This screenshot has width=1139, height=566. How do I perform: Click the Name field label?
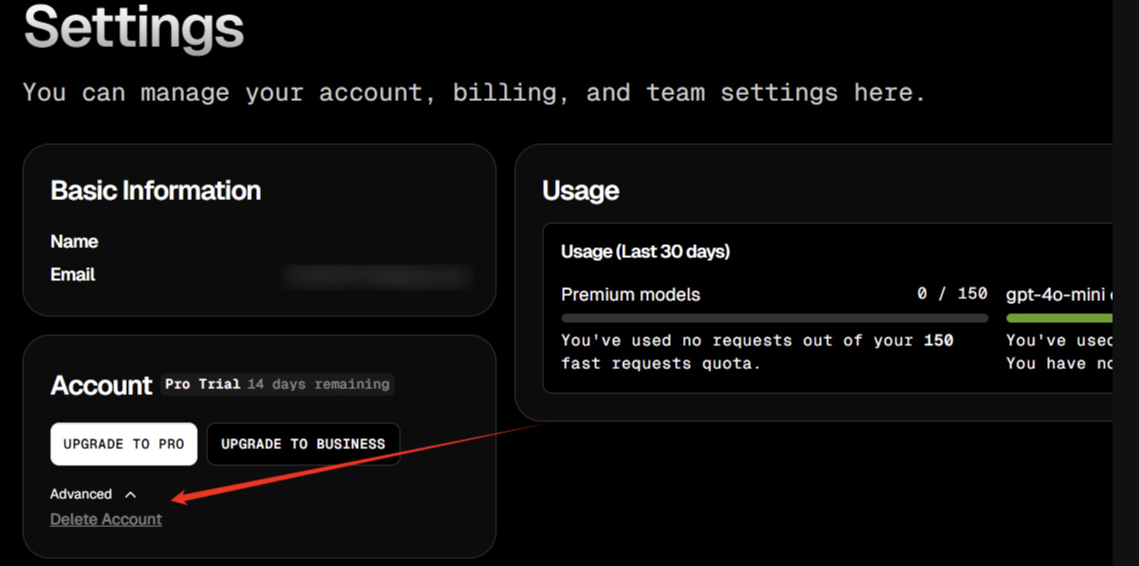(74, 241)
